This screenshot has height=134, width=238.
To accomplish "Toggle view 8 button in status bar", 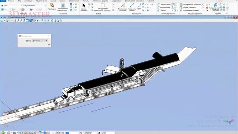I will click(x=59, y=133).
